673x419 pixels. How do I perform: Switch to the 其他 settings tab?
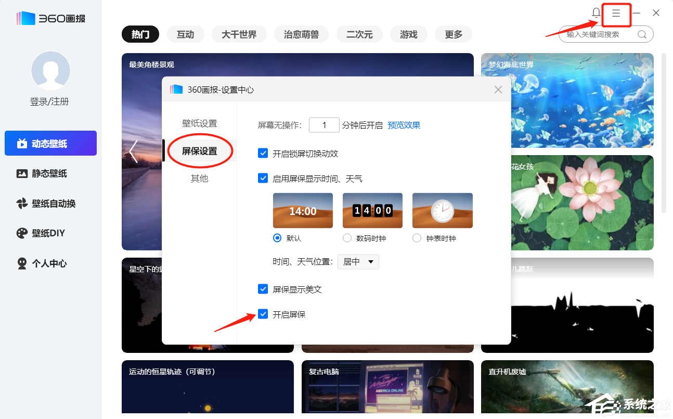(200, 179)
